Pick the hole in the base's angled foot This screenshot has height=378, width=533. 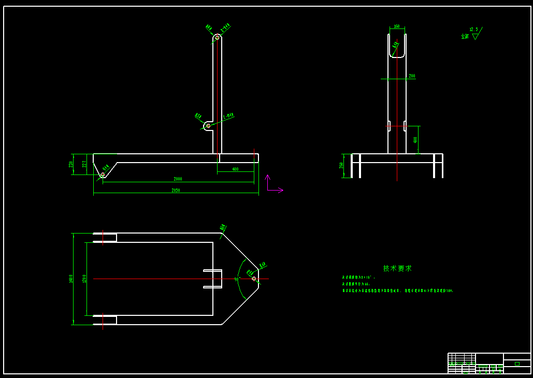pos(103,175)
